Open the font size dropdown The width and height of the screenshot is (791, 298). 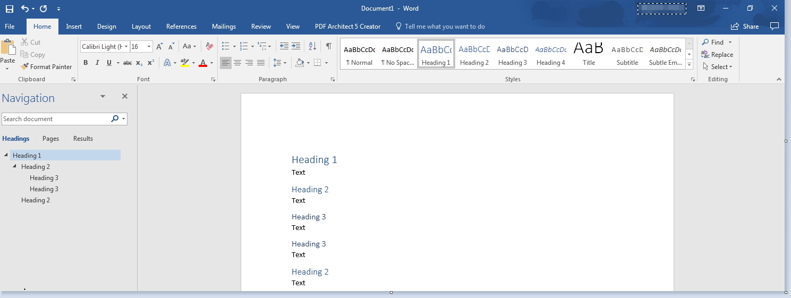coord(149,47)
